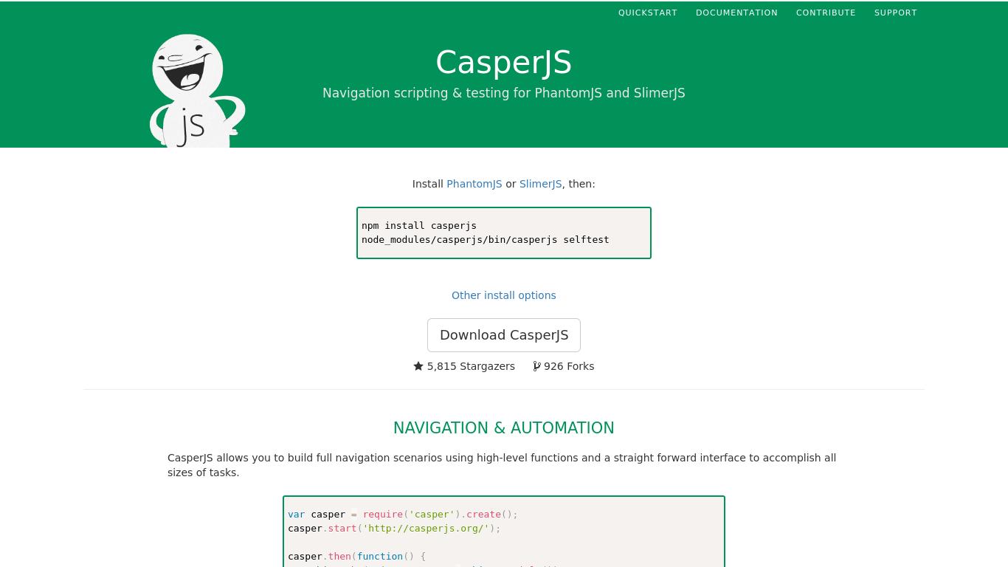This screenshot has height=567, width=1008.
Task: Click Other install options
Action: point(504,295)
